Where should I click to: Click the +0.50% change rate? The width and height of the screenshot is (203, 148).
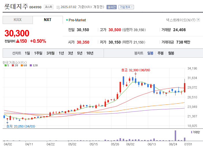click(x=38, y=41)
